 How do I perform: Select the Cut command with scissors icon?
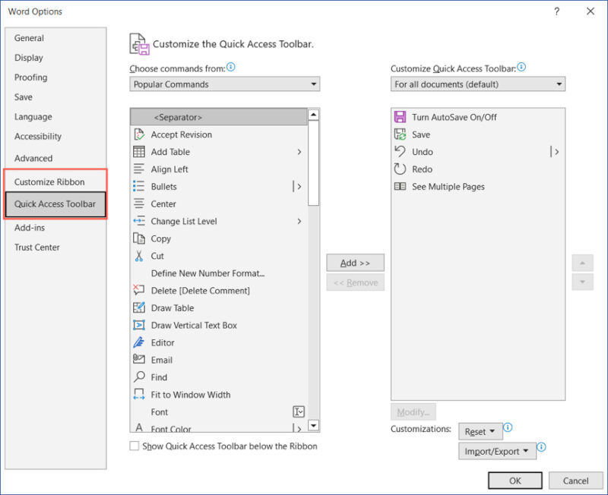tap(138, 256)
